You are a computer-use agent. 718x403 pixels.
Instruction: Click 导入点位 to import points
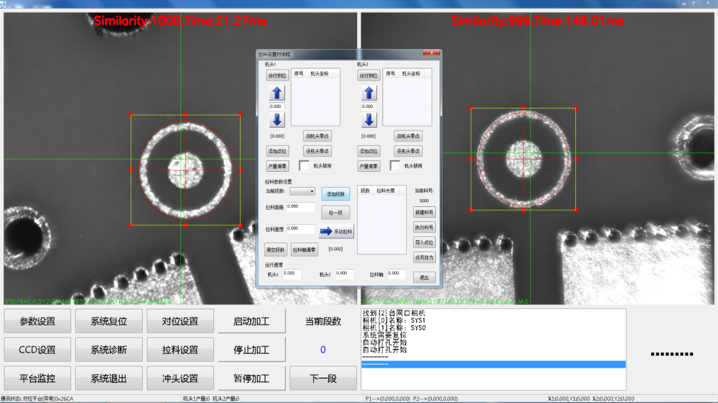(x=423, y=242)
